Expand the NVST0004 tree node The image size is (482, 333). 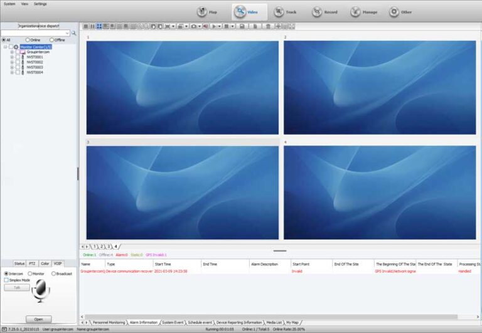[12, 73]
